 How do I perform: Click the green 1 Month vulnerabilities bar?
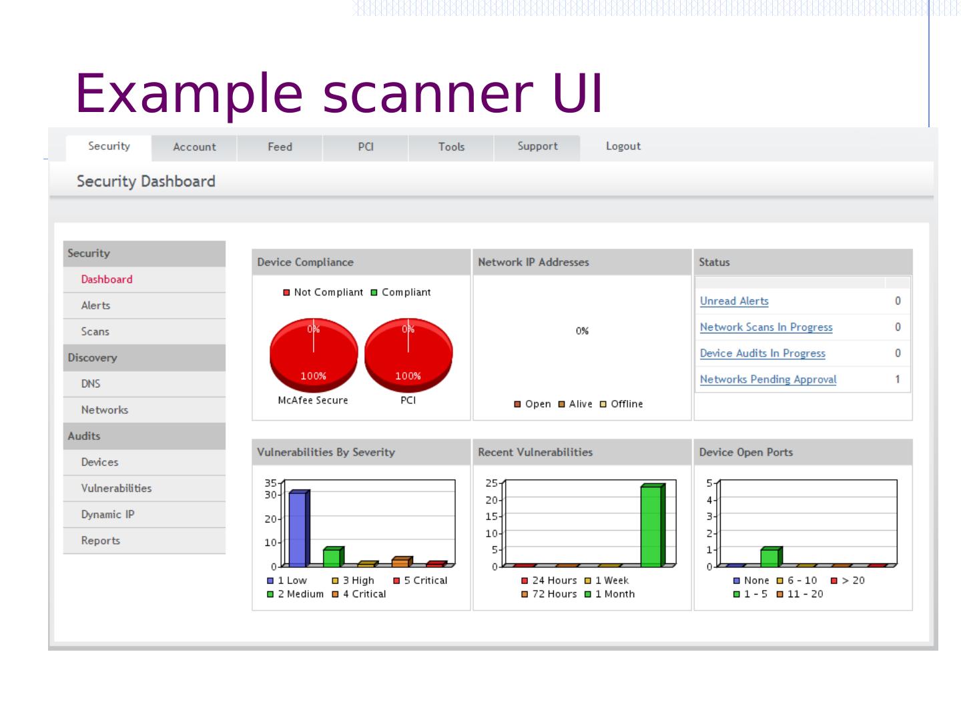(651, 526)
